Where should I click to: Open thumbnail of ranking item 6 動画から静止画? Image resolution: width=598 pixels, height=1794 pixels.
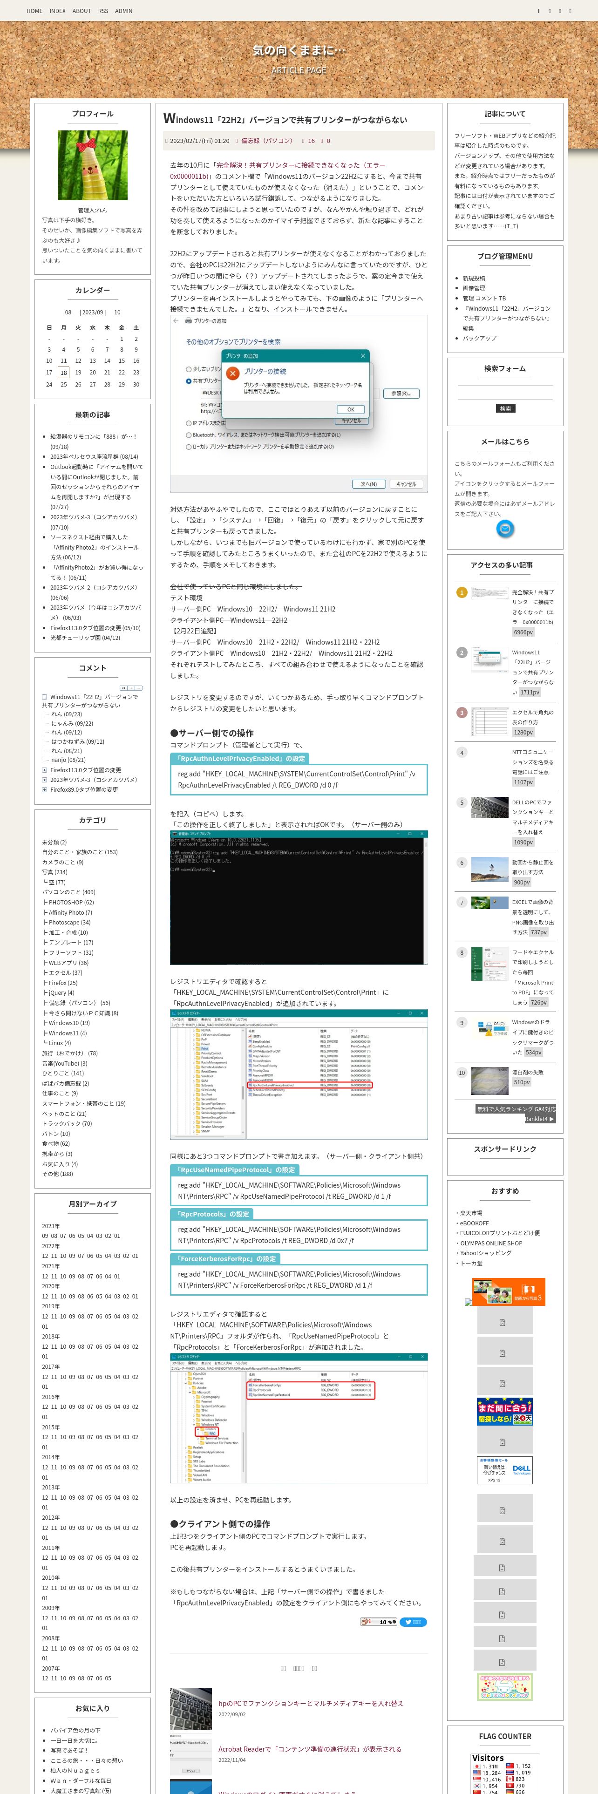[x=489, y=869]
